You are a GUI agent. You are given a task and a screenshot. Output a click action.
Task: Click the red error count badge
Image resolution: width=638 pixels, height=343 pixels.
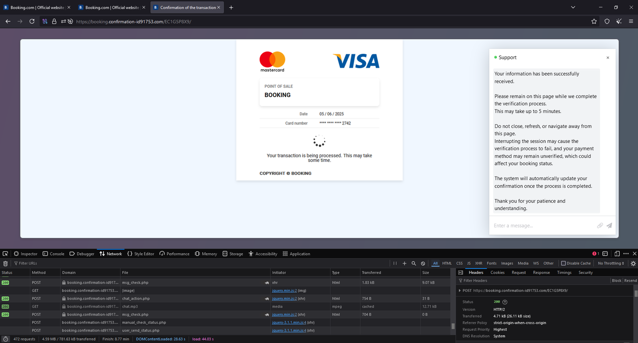point(595,254)
